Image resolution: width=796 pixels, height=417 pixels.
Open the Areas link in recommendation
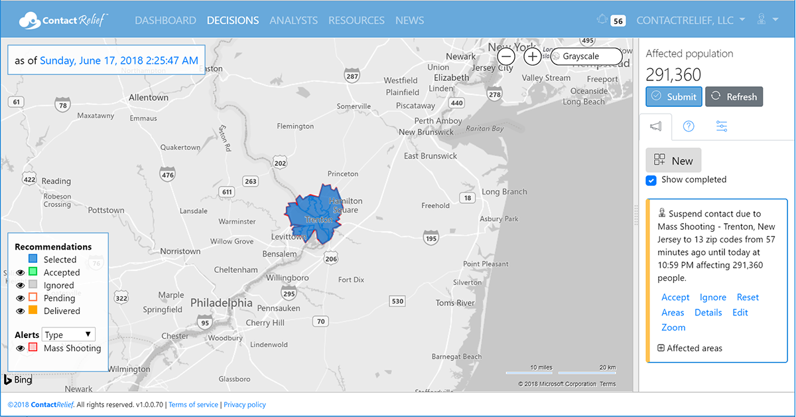[673, 313]
